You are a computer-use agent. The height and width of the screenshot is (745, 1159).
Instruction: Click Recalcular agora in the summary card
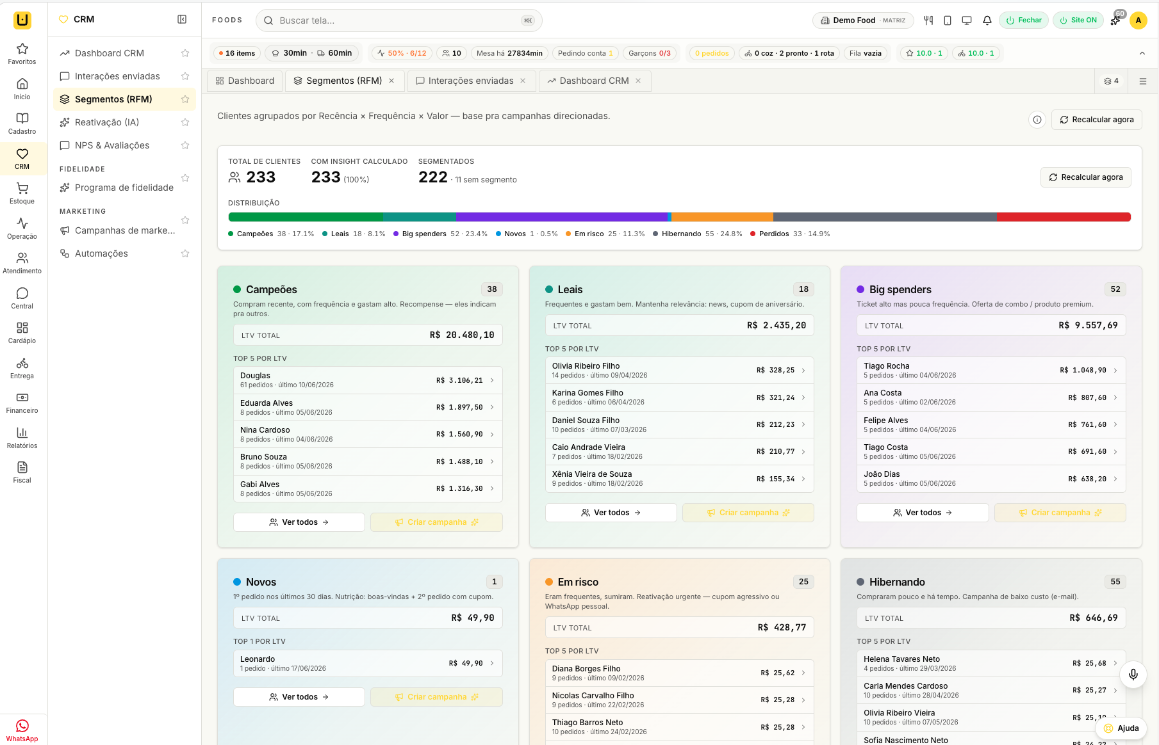click(x=1086, y=177)
